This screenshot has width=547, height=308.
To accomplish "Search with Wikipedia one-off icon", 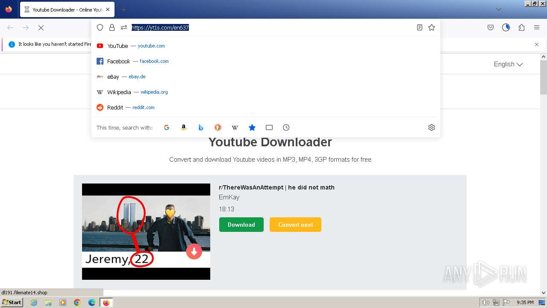I will click(x=235, y=127).
